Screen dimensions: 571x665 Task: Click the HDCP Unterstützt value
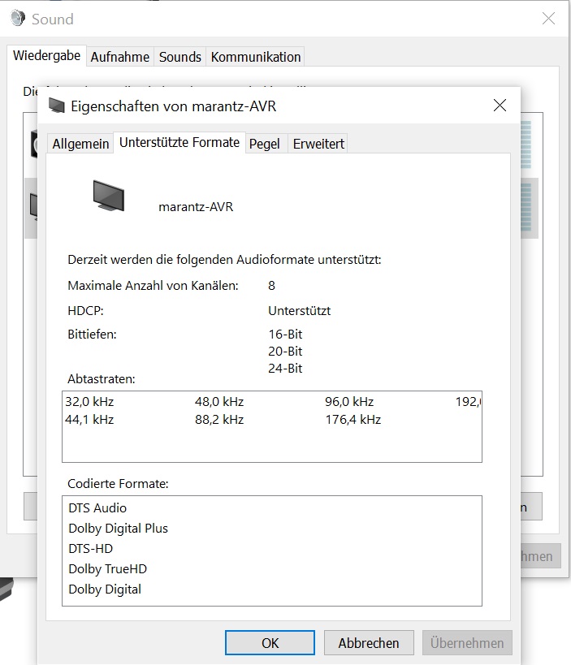pyautogui.click(x=300, y=311)
